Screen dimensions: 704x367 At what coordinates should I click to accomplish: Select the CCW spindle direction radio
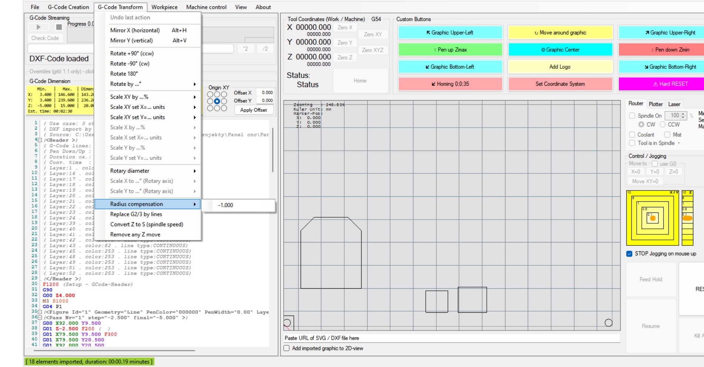point(663,125)
